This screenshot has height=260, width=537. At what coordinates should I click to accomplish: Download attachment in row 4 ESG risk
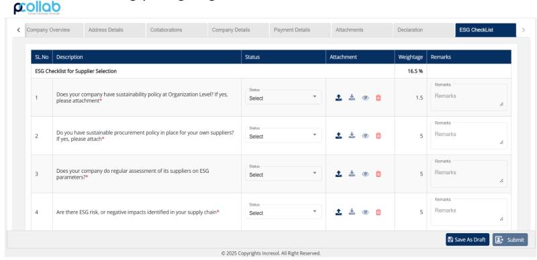352,212
